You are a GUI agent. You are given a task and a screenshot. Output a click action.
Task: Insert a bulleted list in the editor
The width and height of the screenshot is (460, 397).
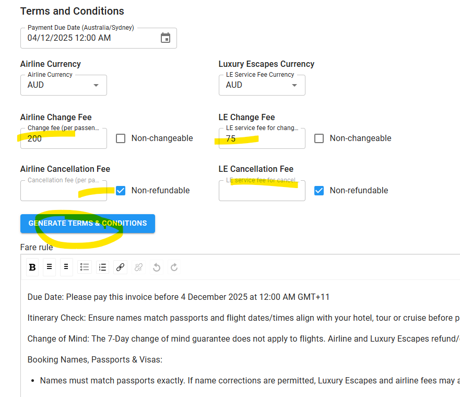pos(85,267)
